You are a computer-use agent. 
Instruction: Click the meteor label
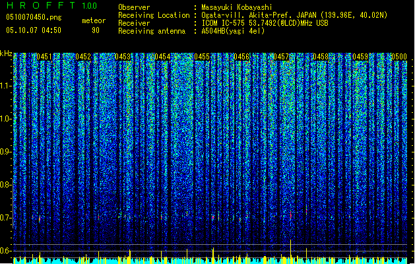[94, 20]
